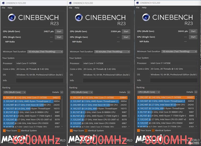Click ranking scroll-down arrow in 34821 pts window
Viewport: 201px width, 146px height.
pos(62,126)
